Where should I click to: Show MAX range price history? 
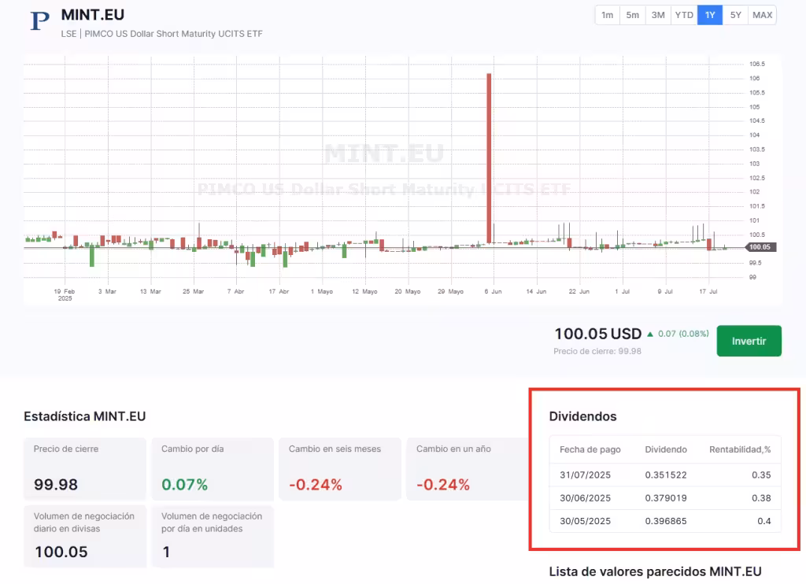pos(762,15)
